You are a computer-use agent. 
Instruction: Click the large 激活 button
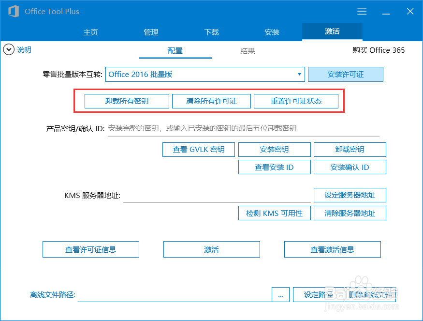coord(212,249)
